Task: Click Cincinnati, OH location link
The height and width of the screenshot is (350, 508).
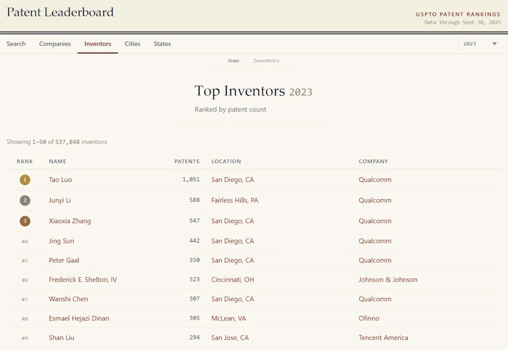Action: click(232, 280)
